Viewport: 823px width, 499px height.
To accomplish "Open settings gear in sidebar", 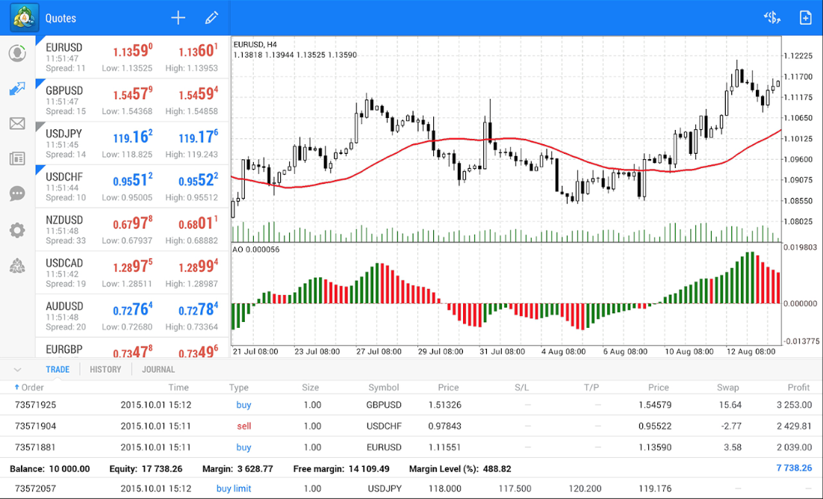I will tap(17, 230).
